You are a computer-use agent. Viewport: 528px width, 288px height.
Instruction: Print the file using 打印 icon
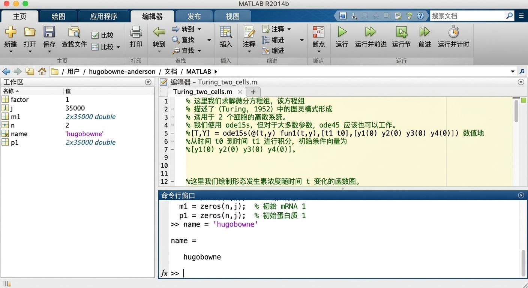(x=136, y=32)
